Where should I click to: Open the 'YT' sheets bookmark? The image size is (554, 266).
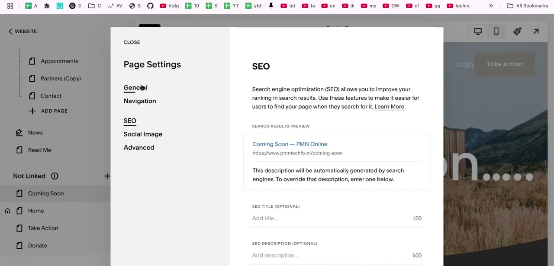click(231, 6)
